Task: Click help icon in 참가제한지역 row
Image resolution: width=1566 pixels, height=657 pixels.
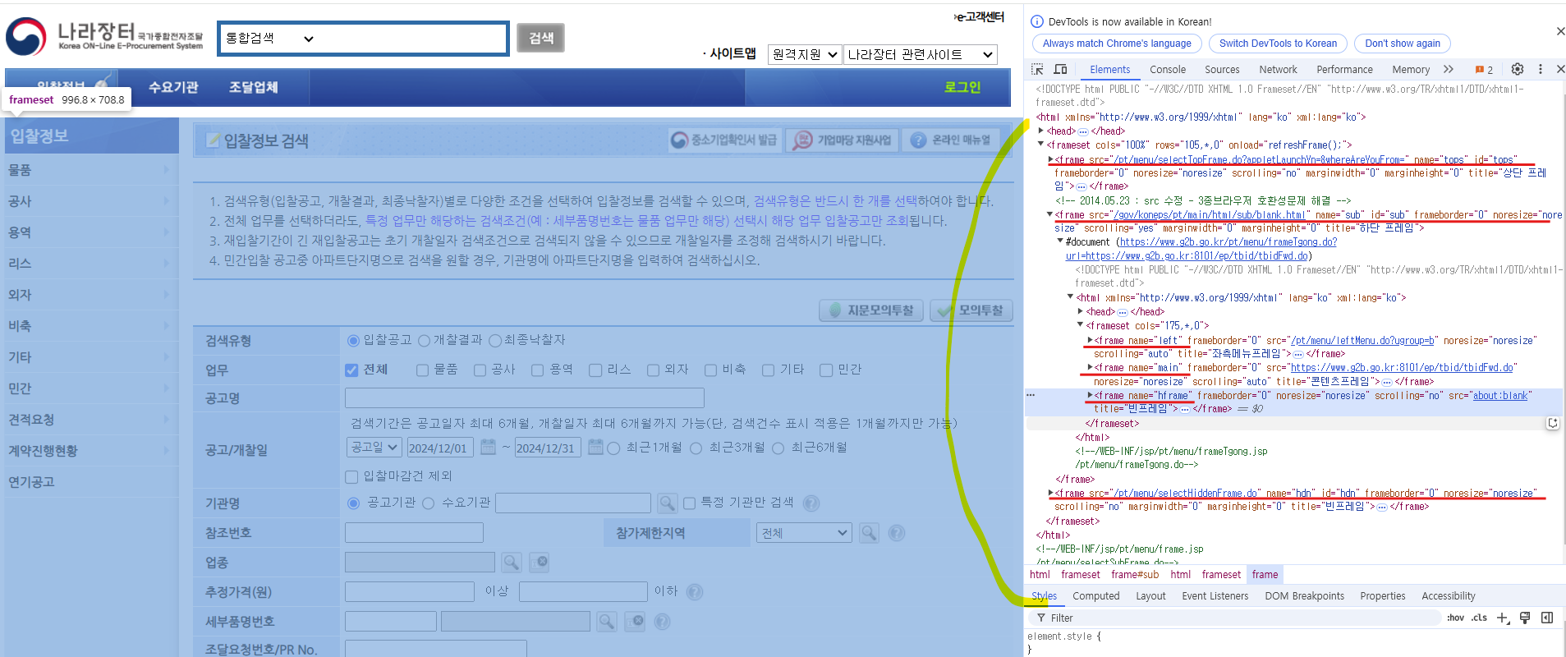Action: (x=897, y=533)
